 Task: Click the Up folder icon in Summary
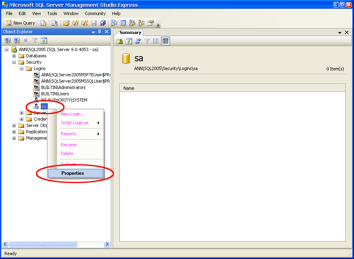click(x=120, y=41)
